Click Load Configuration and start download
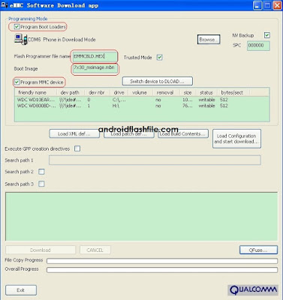The width and height of the screenshot is (283, 300). coord(236,139)
